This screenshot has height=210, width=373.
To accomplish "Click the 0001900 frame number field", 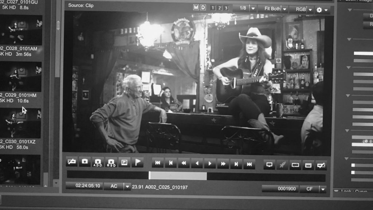I will [280, 189].
